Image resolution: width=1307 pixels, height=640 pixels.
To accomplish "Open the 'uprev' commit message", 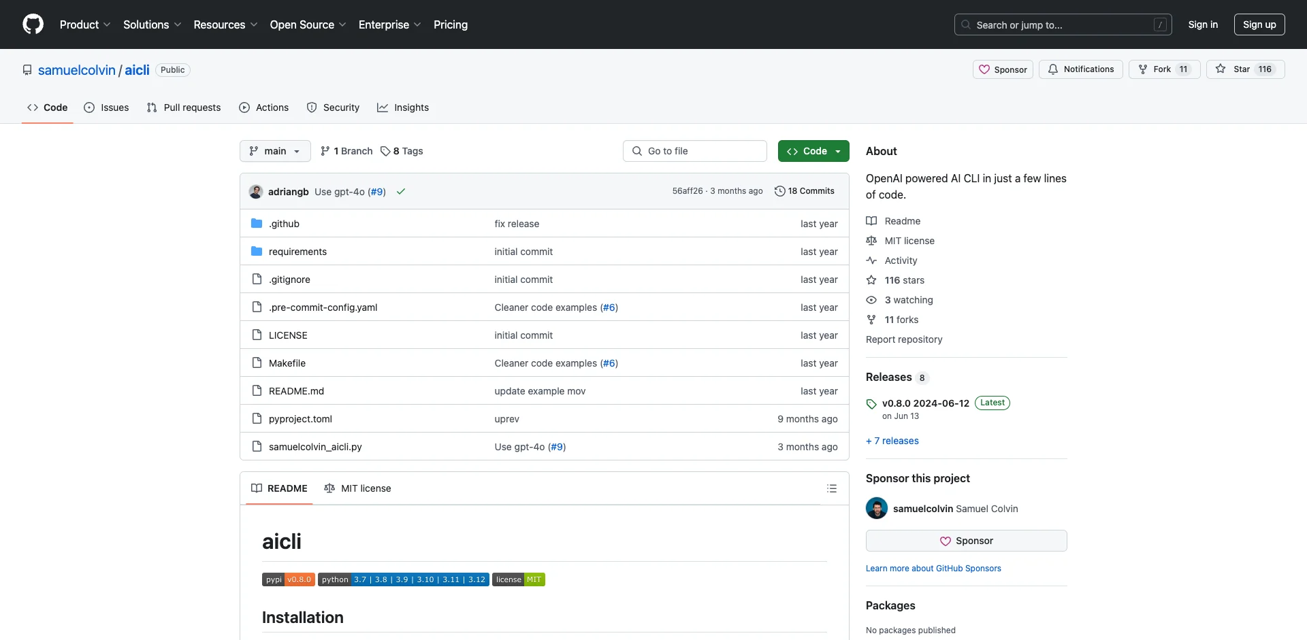I will tap(506, 419).
